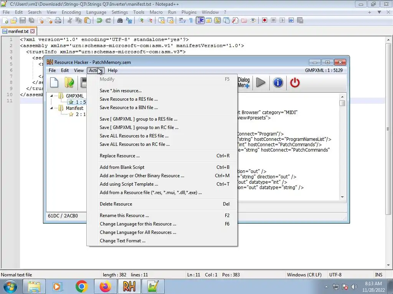This screenshot has height=294, width=393.
Task: Select Add from Blank Script
Action: coord(162,167)
